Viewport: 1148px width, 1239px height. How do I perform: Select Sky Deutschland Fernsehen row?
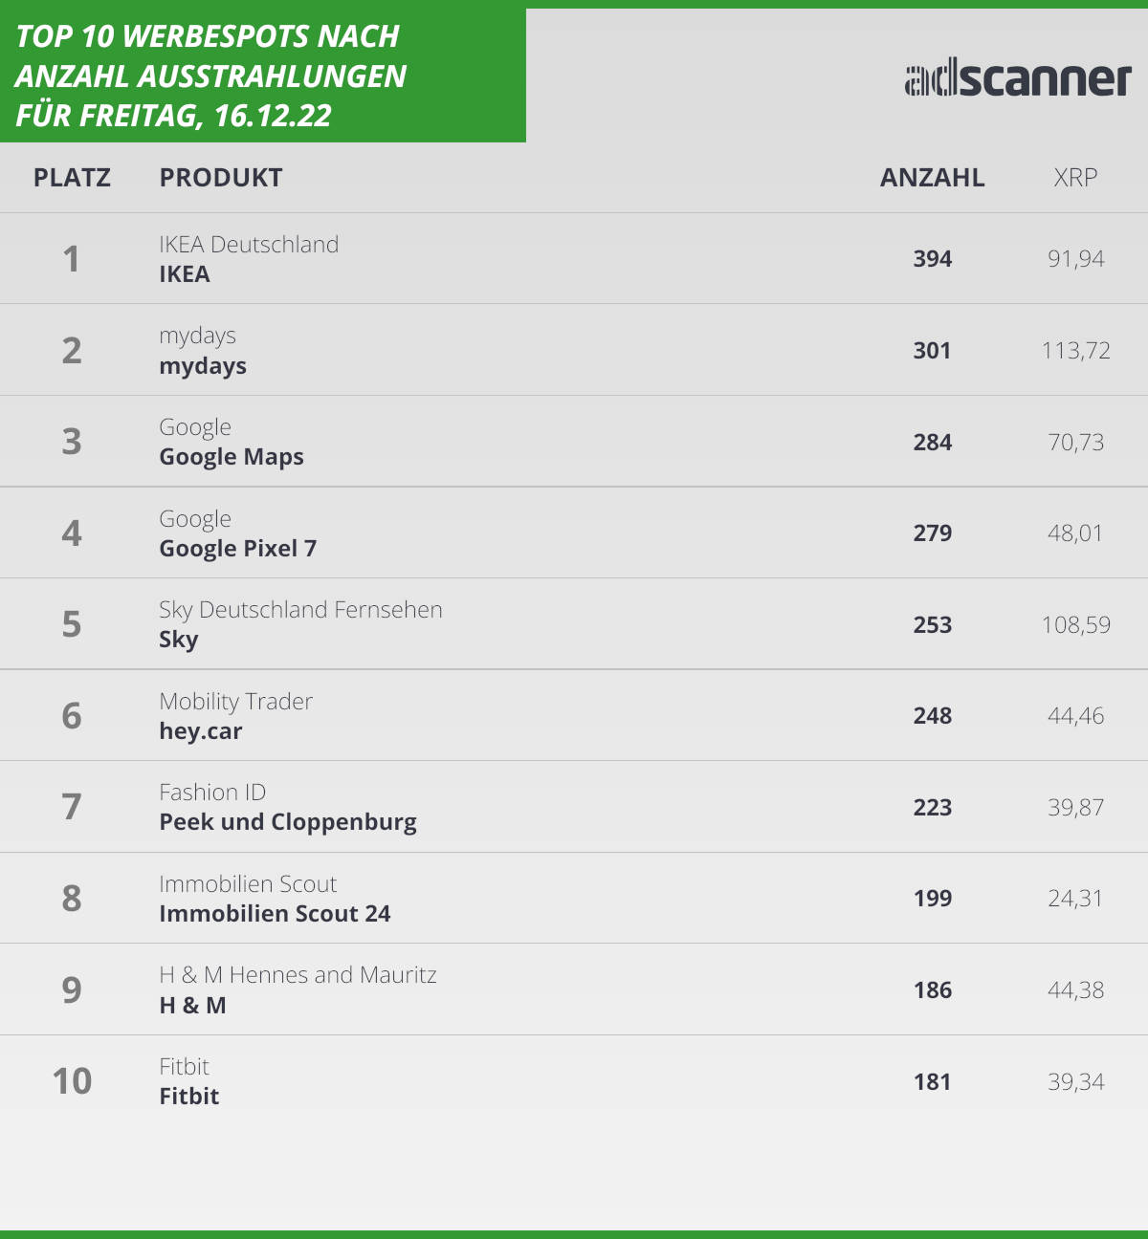(x=574, y=624)
